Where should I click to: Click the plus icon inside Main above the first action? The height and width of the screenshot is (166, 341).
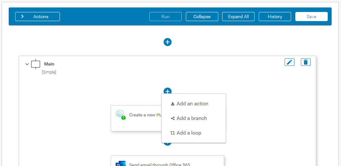167,91
